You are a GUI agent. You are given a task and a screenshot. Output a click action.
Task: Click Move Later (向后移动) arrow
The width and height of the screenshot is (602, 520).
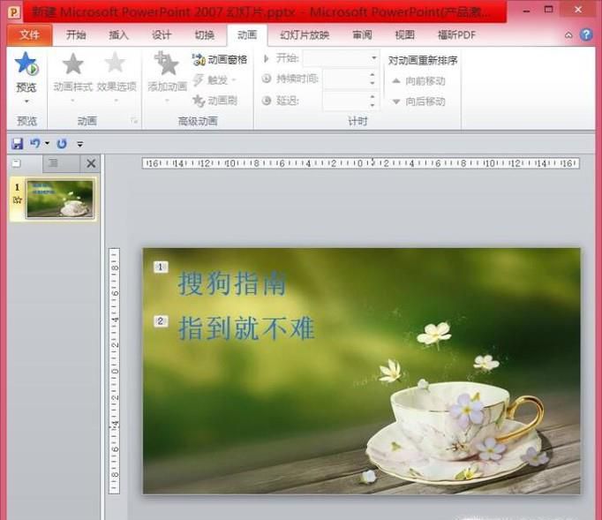396,102
